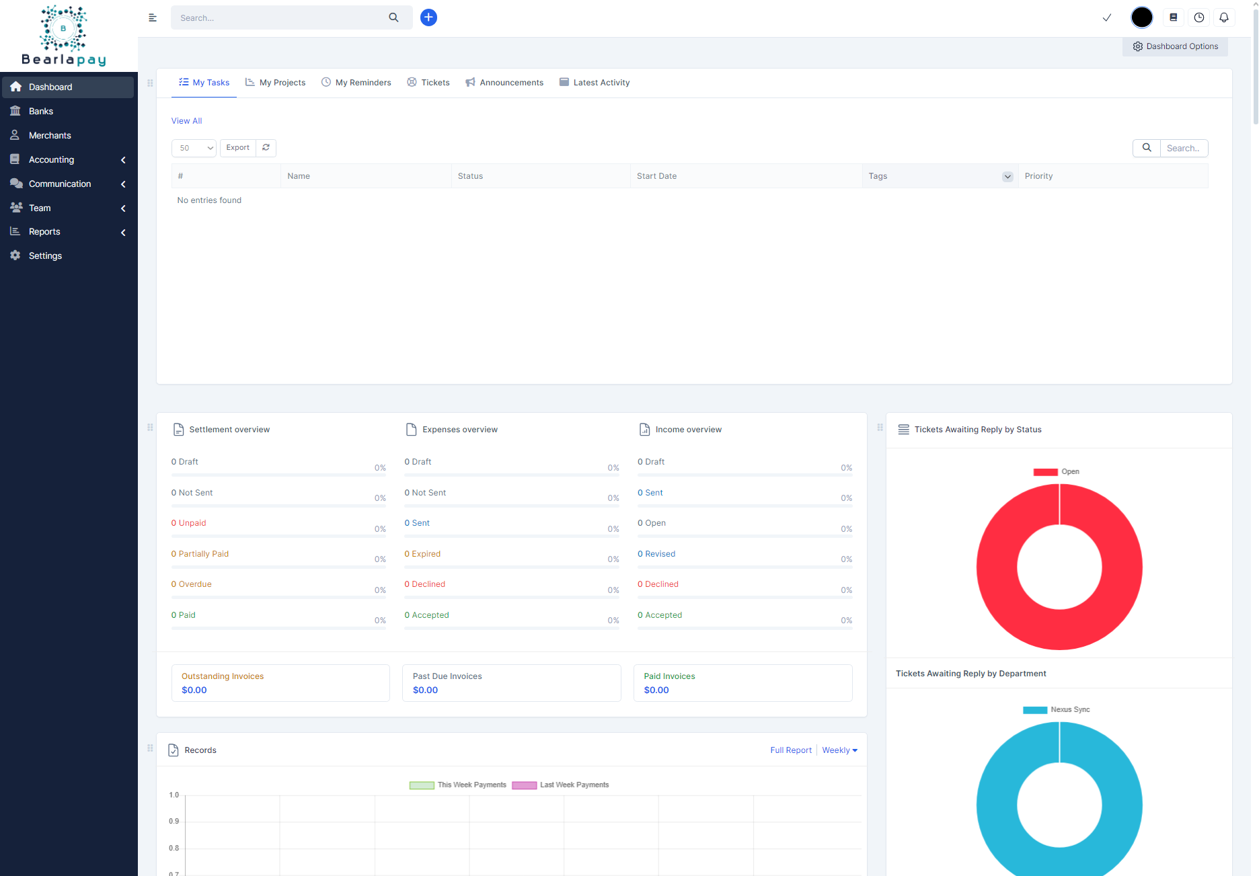Image resolution: width=1259 pixels, height=876 pixels.
Task: Click the checkmark todo icon in header
Action: (1106, 17)
